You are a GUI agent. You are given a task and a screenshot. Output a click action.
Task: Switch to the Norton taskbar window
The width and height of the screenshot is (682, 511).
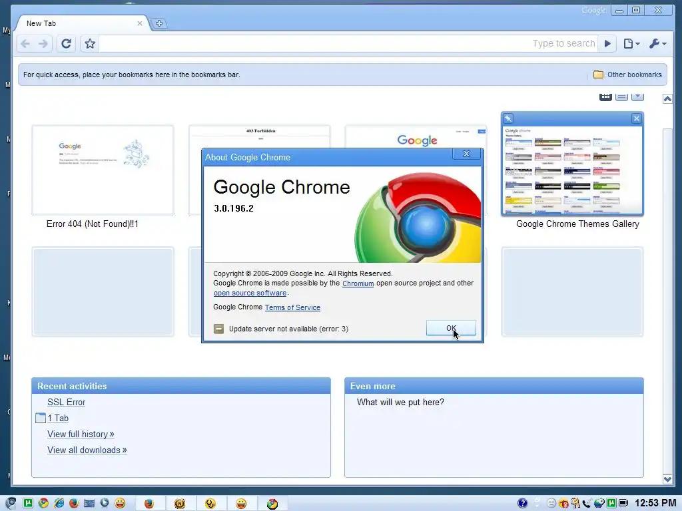click(x=180, y=503)
